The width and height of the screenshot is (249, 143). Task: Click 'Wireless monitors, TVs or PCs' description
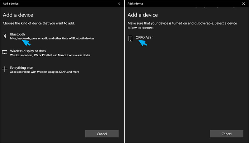pos(50,55)
